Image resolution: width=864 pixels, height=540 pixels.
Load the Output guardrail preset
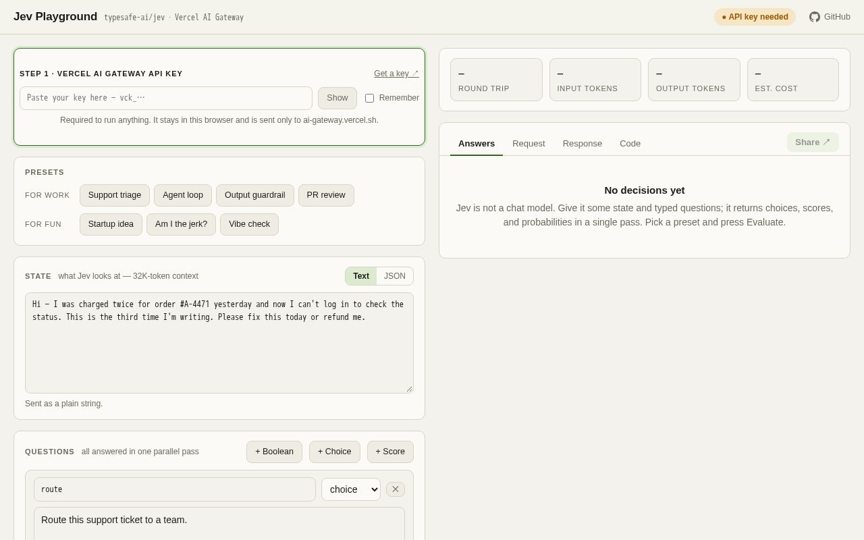(255, 195)
